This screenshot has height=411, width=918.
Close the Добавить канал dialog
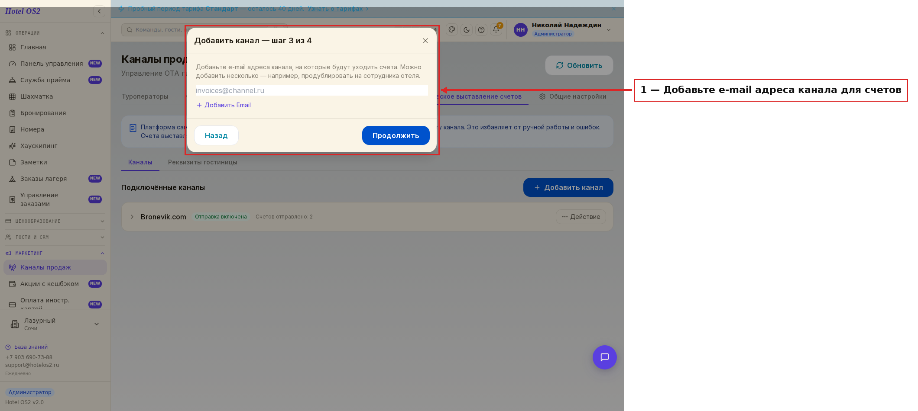coord(425,41)
